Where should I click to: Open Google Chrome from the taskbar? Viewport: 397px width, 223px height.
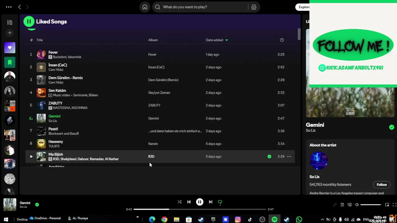click(x=164, y=220)
